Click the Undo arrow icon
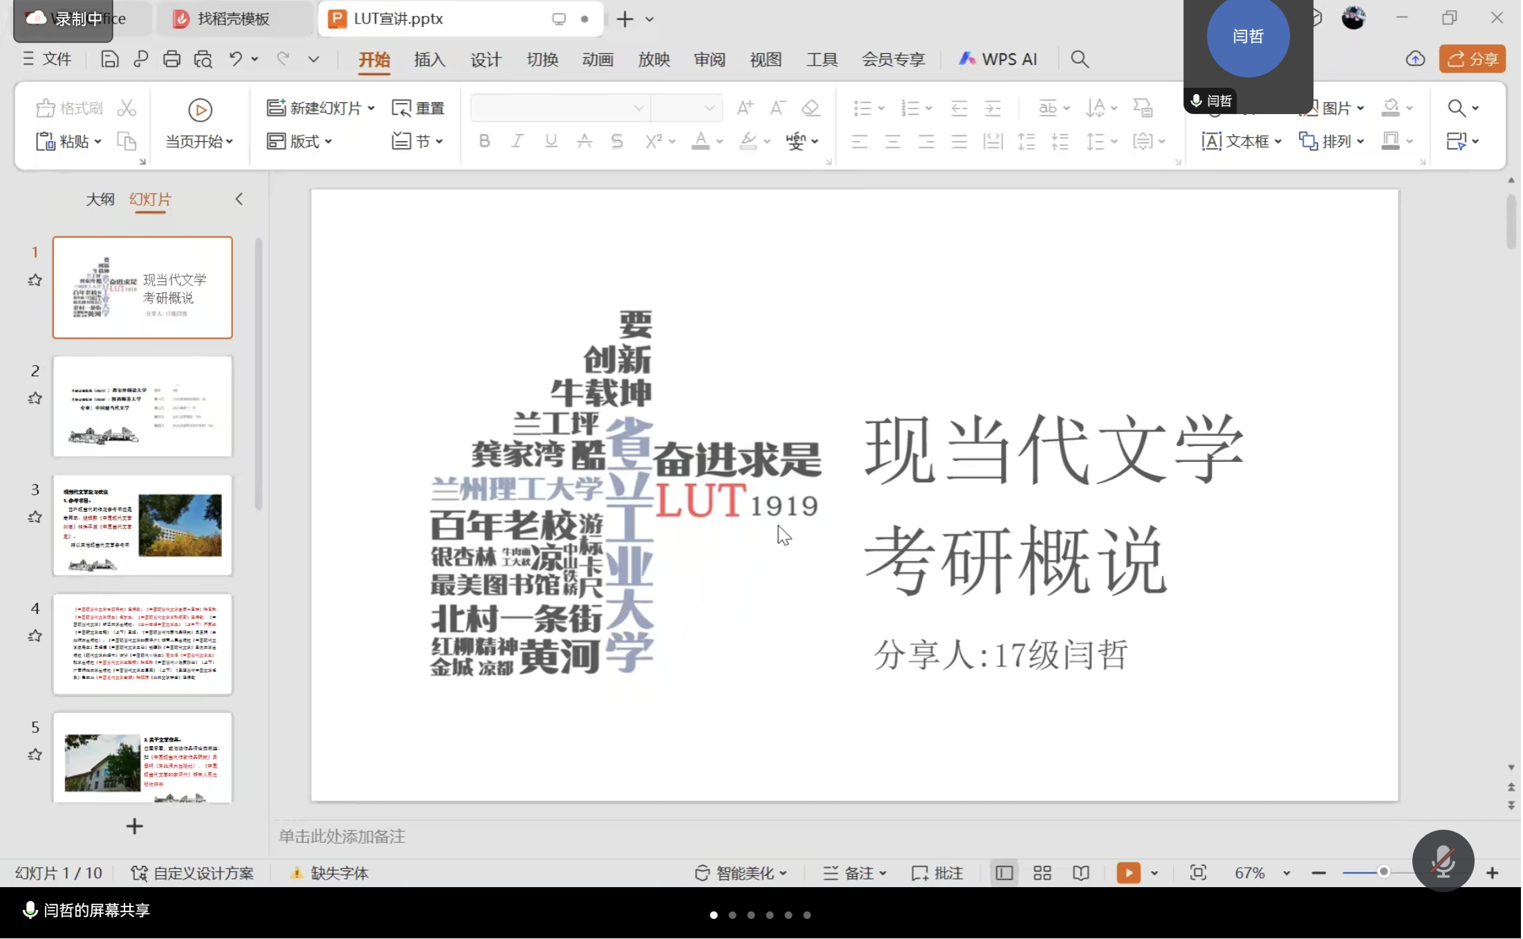 point(235,59)
